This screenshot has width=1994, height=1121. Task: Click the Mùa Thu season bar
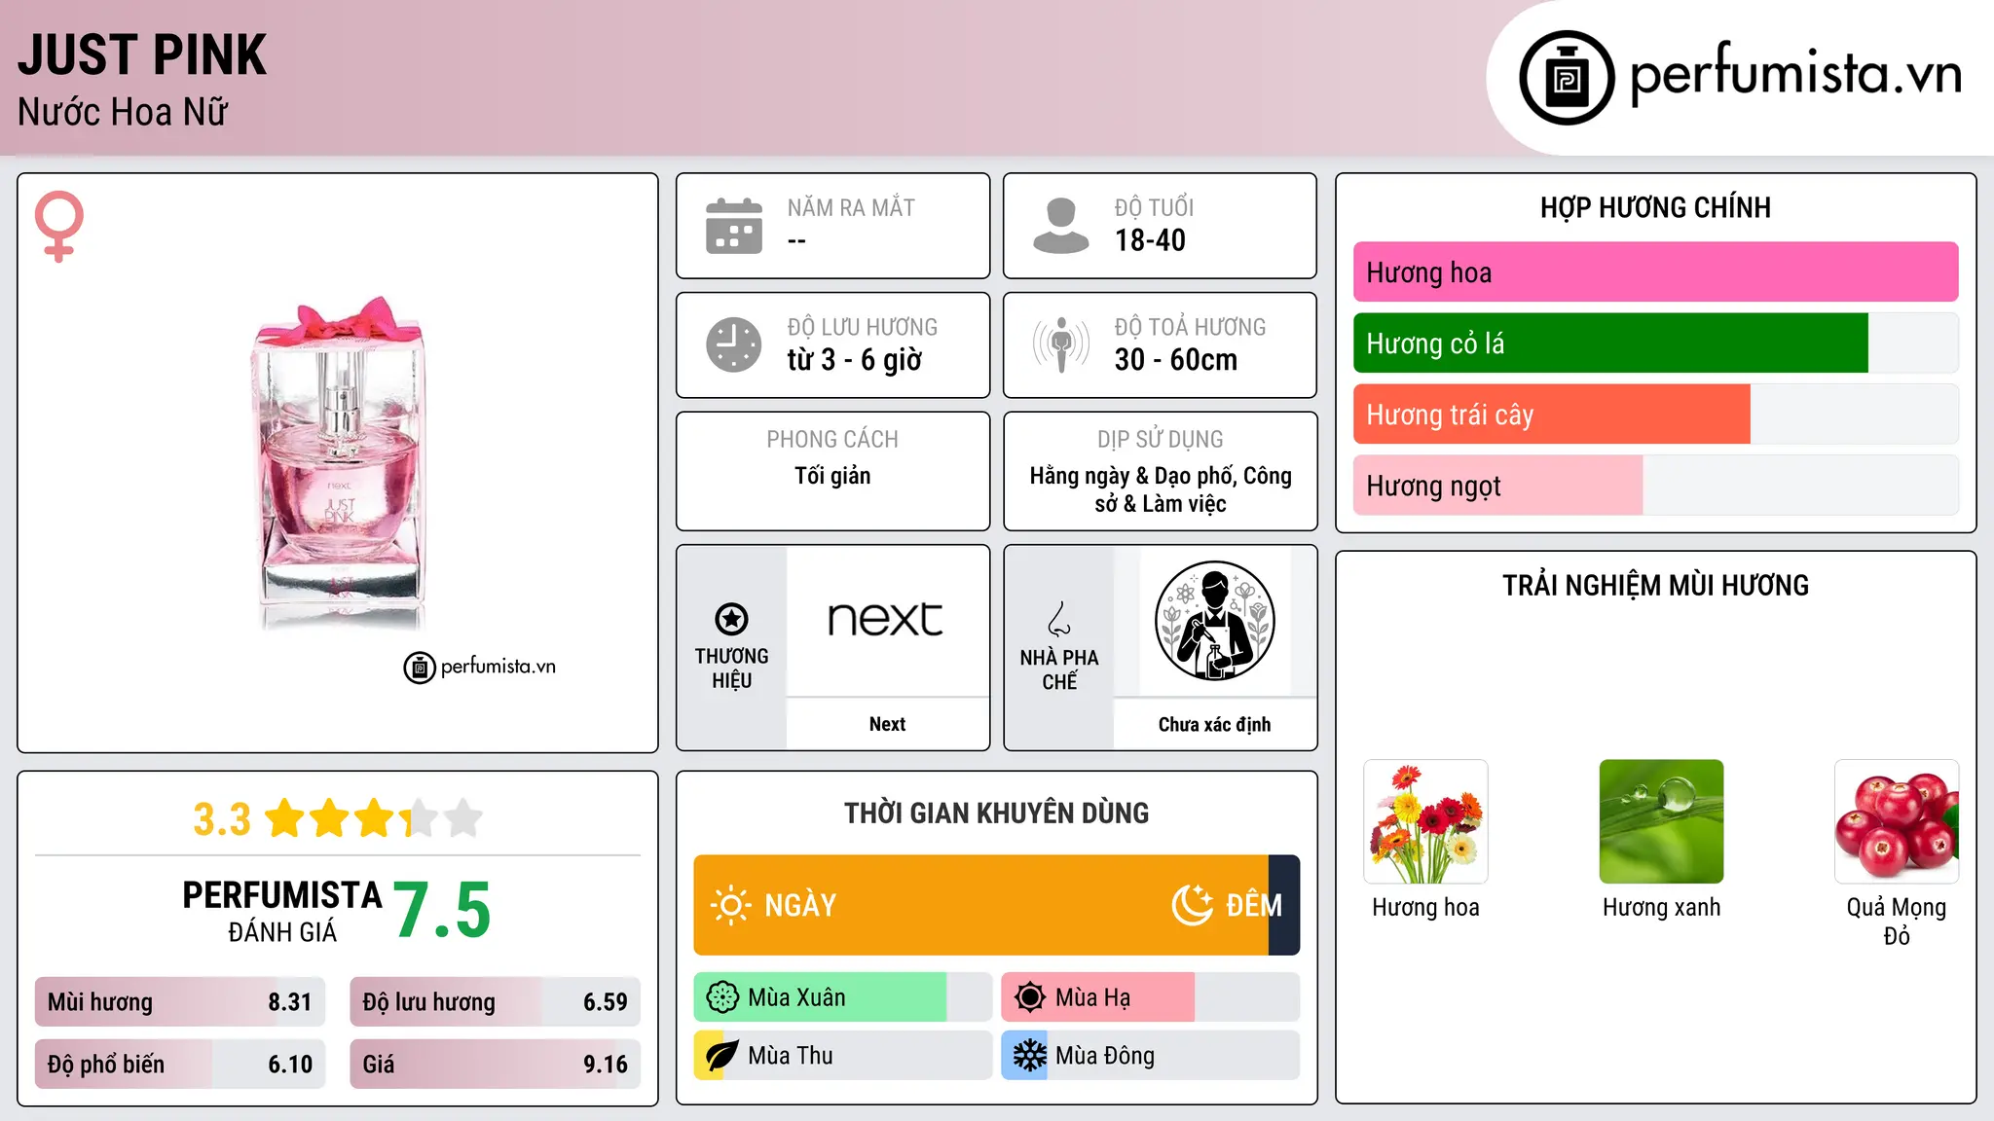(x=842, y=1056)
